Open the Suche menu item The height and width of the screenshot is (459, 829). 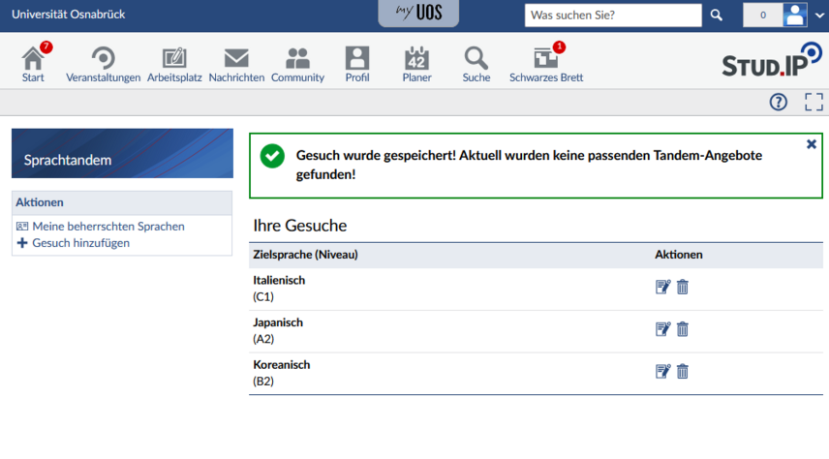(x=476, y=60)
